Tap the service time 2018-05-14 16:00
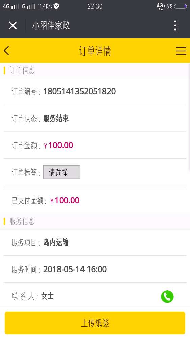 click(75, 270)
